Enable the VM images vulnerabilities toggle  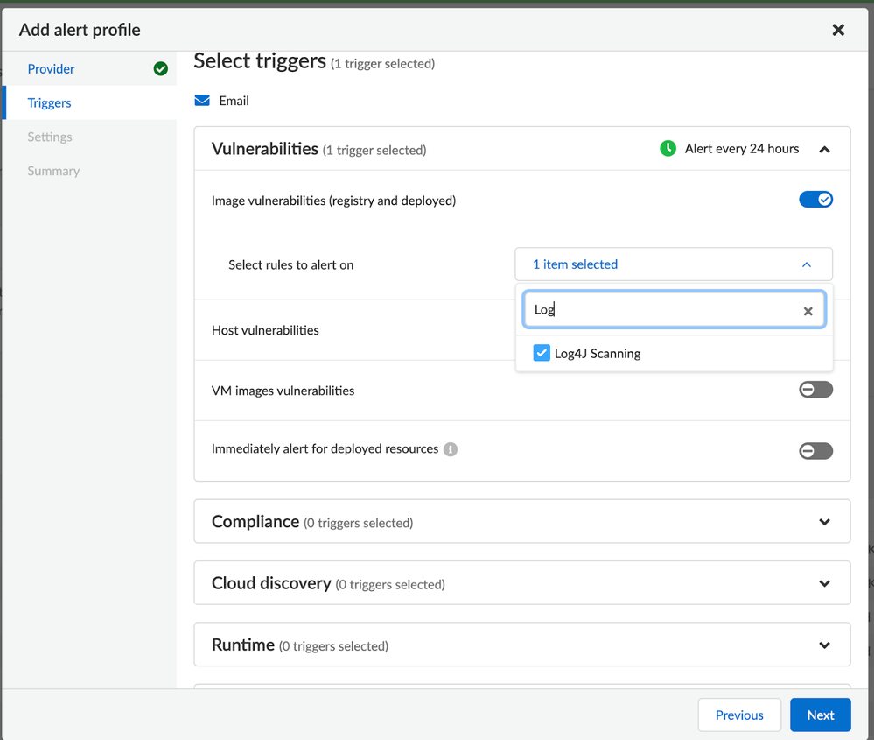pos(815,390)
